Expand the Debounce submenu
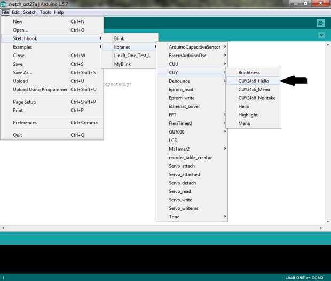331x281 pixels. [192, 81]
